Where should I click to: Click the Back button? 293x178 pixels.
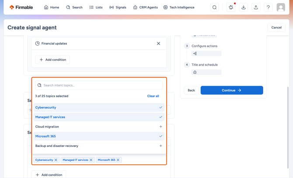[x=191, y=90]
